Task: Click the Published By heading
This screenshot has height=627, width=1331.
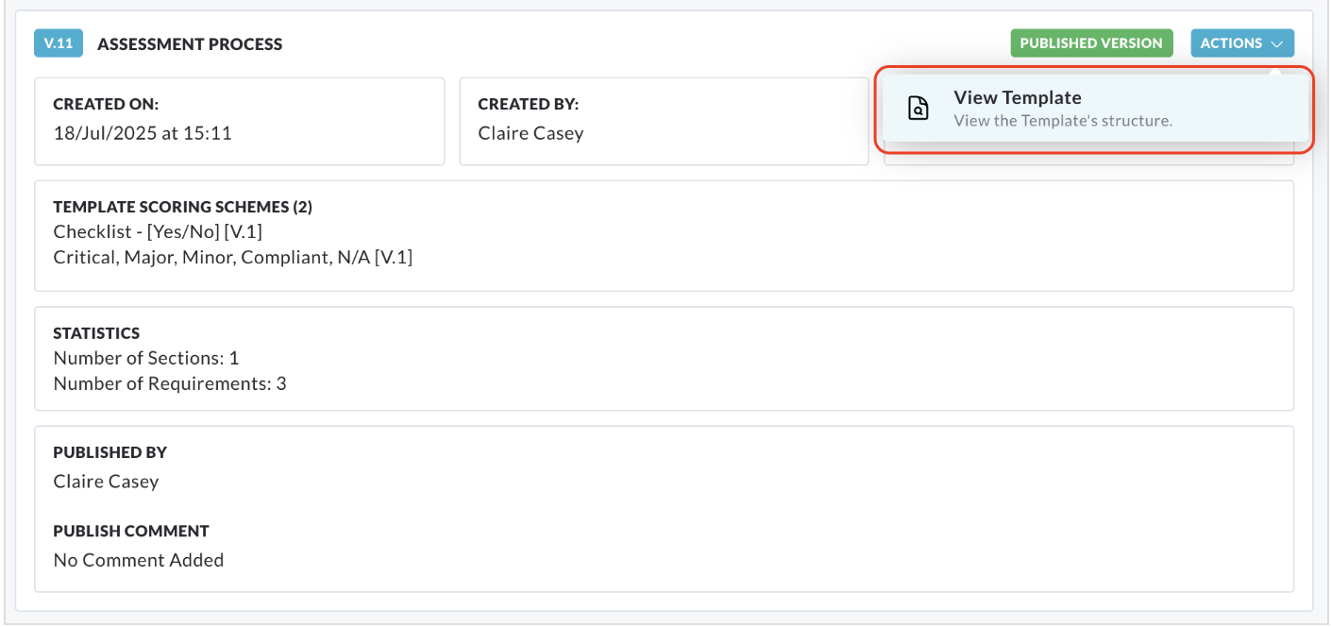Action: 110,452
